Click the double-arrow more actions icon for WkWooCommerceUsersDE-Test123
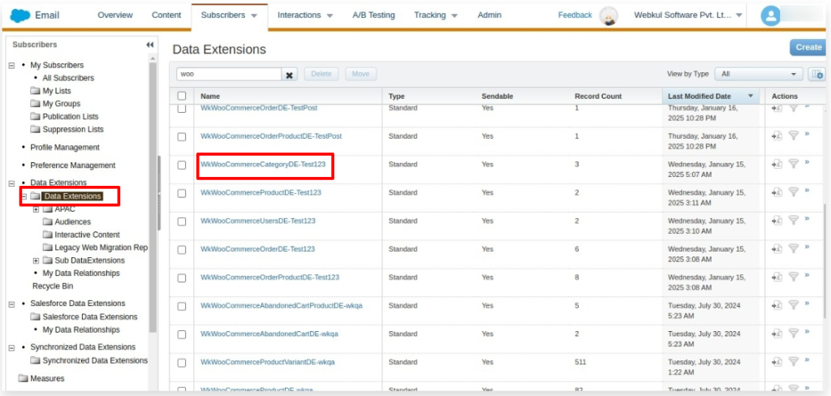 point(807,220)
